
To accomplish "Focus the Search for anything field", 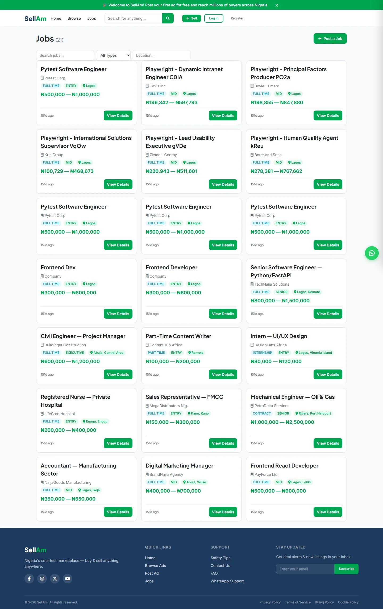I will (x=133, y=18).
